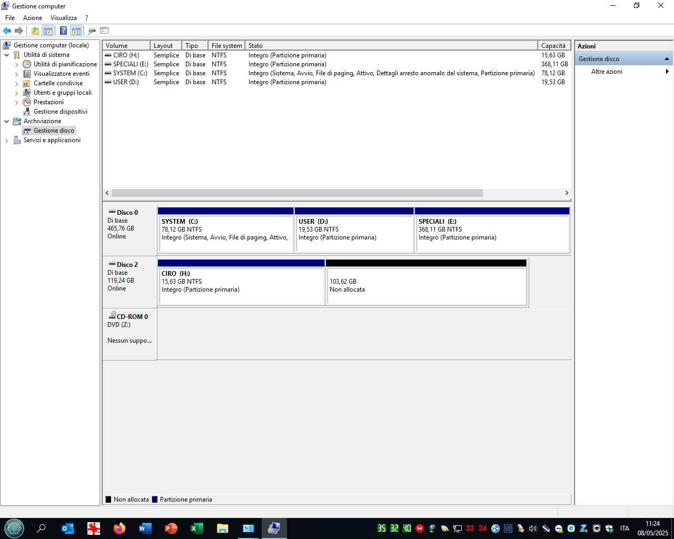Viewport: 674px width, 539px height.
Task: Click the Disco 0 header panel
Action: 130,230
